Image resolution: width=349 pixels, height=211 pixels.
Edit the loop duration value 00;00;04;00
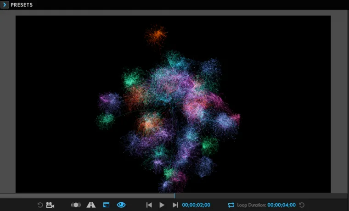(281, 205)
